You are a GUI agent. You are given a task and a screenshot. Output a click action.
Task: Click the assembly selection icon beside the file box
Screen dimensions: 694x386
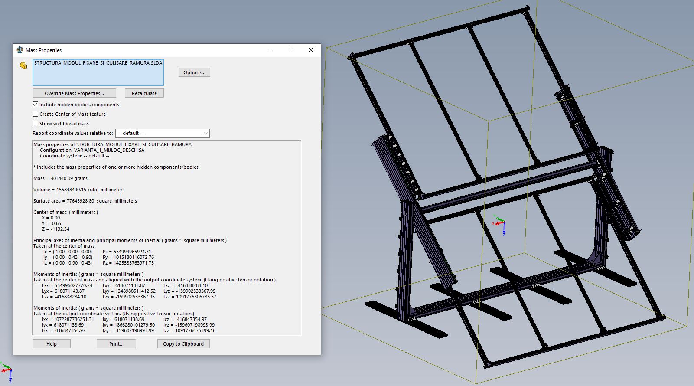click(23, 65)
